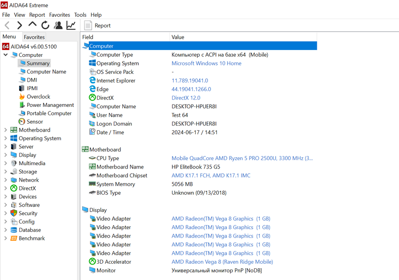Image resolution: width=399 pixels, height=280 pixels.
Task: Select HP EliteBook 735 G5 value
Action: (196, 167)
